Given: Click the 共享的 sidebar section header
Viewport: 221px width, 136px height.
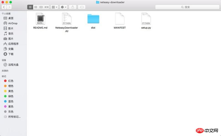Looking at the screenshot, I should point(5,71).
